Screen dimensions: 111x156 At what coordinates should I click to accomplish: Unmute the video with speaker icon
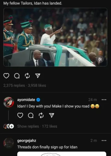(x=100, y=59)
